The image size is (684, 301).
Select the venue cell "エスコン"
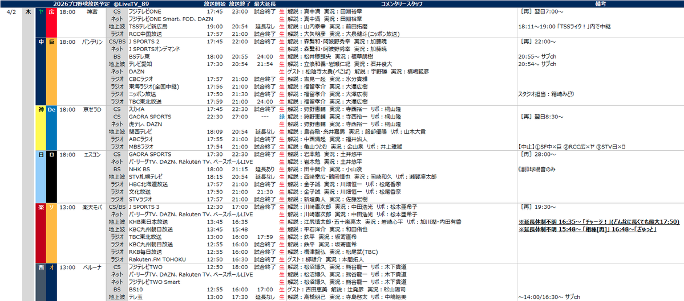tap(93, 154)
